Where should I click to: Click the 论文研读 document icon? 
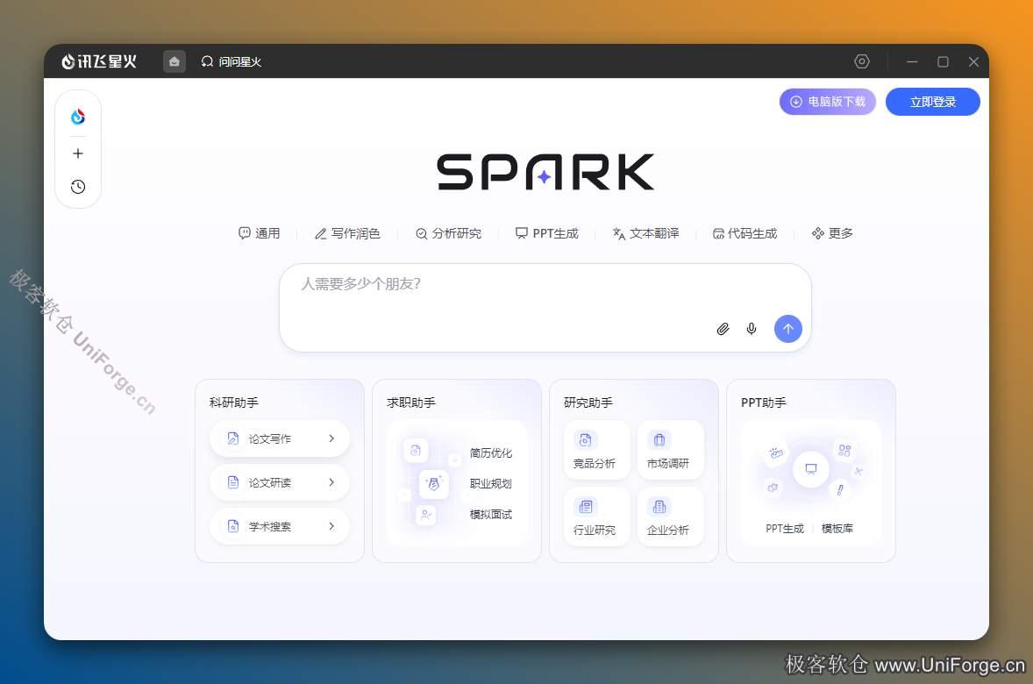click(x=232, y=482)
